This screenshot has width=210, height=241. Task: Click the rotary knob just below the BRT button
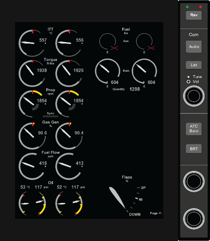[x=194, y=182]
